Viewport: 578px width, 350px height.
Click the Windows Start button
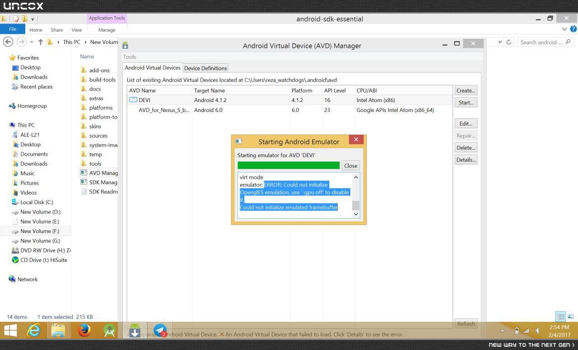(x=10, y=331)
